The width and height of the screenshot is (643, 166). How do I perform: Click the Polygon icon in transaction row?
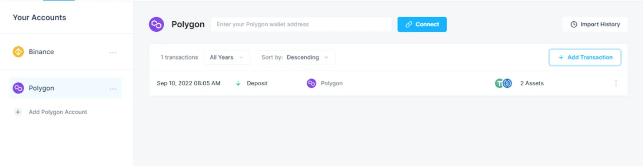311,83
